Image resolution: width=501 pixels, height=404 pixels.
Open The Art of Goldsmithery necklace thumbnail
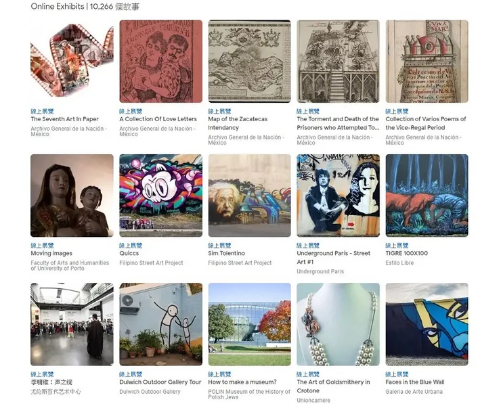pyautogui.click(x=338, y=324)
